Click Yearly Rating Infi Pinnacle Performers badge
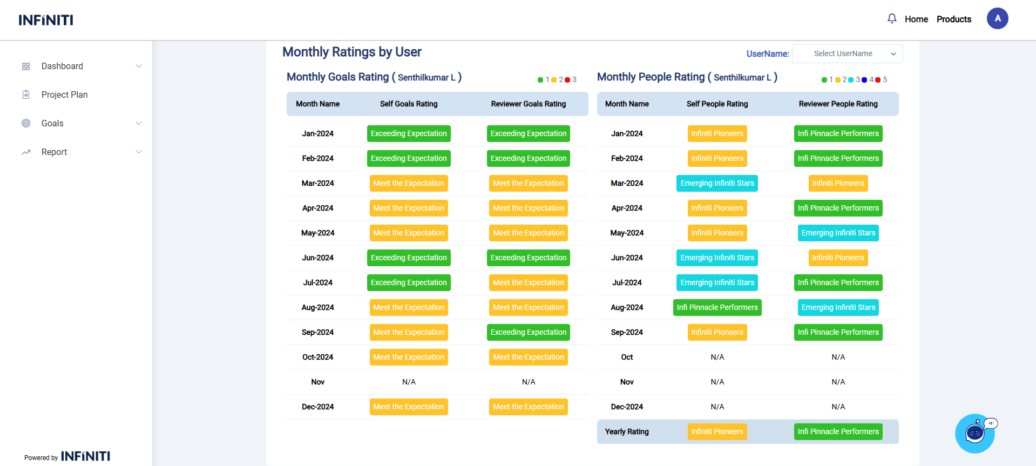Viewport: 1036px width, 466px height. (838, 432)
